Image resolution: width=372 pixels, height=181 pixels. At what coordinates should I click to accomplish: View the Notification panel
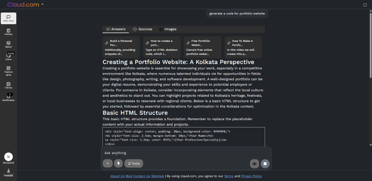[8, 97]
